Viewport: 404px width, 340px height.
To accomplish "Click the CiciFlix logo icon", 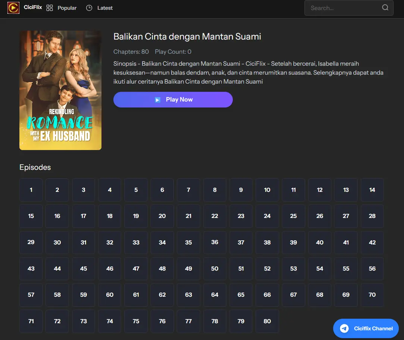I will 13,8.
